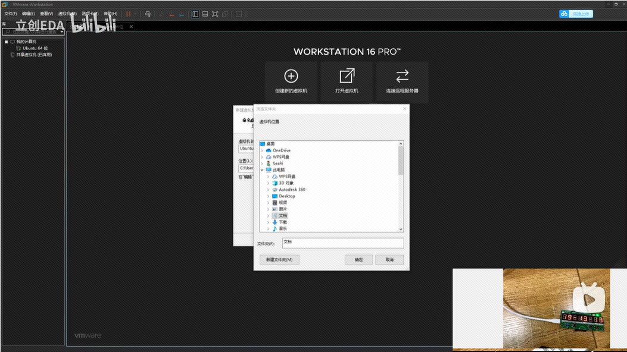The image size is (627, 352).
Task: Expand the OneDrive folder chevron
Action: click(x=263, y=150)
